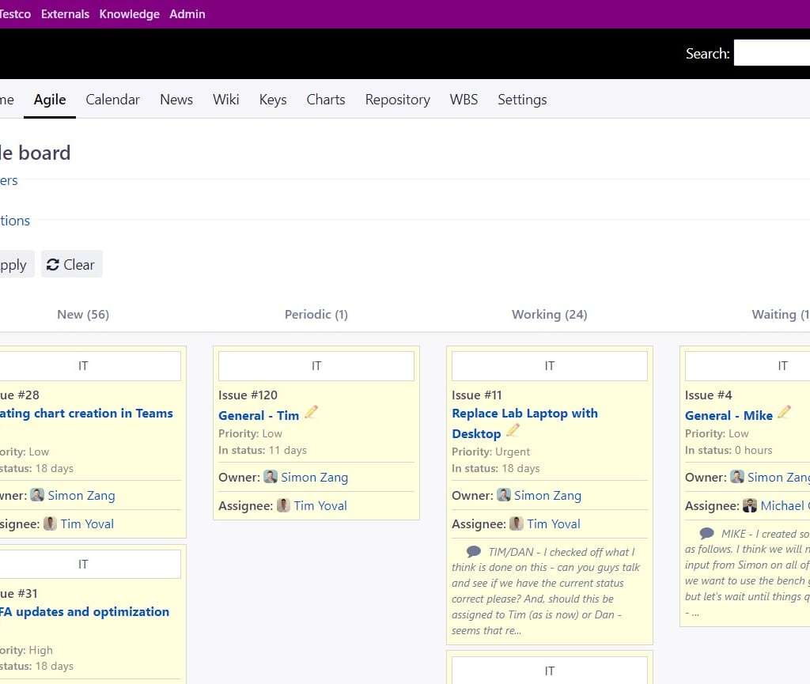Click the pencil icon next to General - Mike
Image resolution: width=810 pixels, height=684 pixels.
coord(784,412)
